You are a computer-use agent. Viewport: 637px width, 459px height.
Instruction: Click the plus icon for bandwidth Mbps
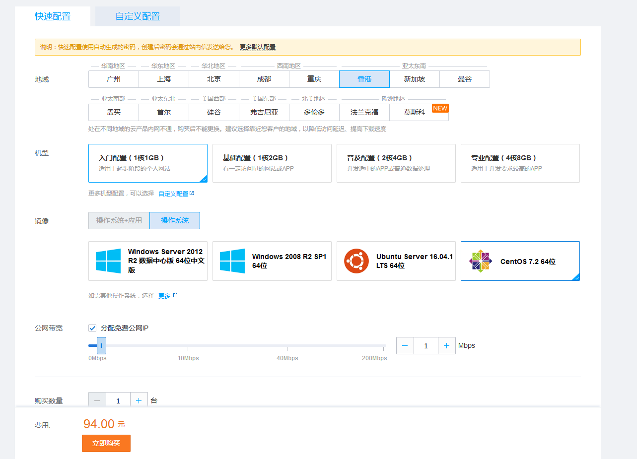click(x=446, y=346)
